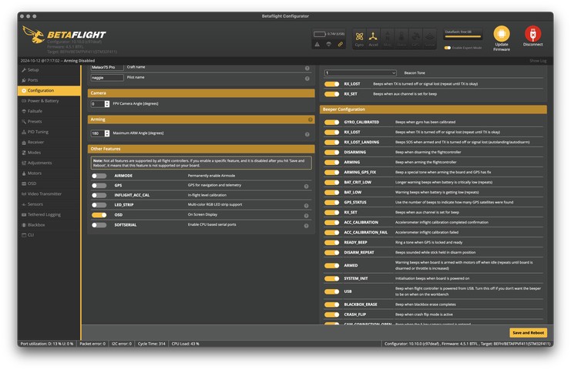Open the Beacon Tone dropdown

pos(361,73)
